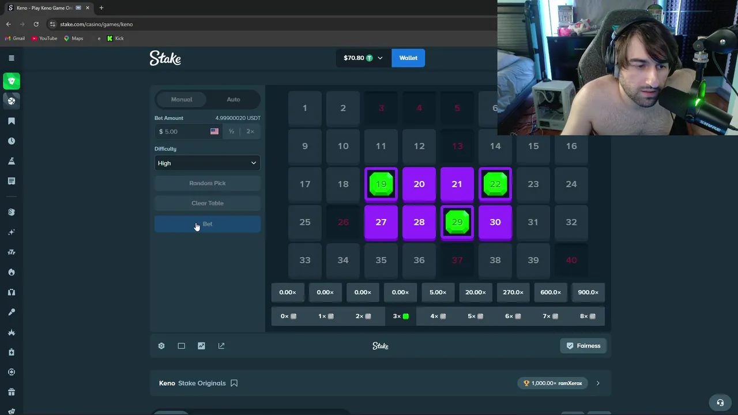The image size is (738, 415).
Task: Switch to Auto betting tab
Action: pos(234,99)
